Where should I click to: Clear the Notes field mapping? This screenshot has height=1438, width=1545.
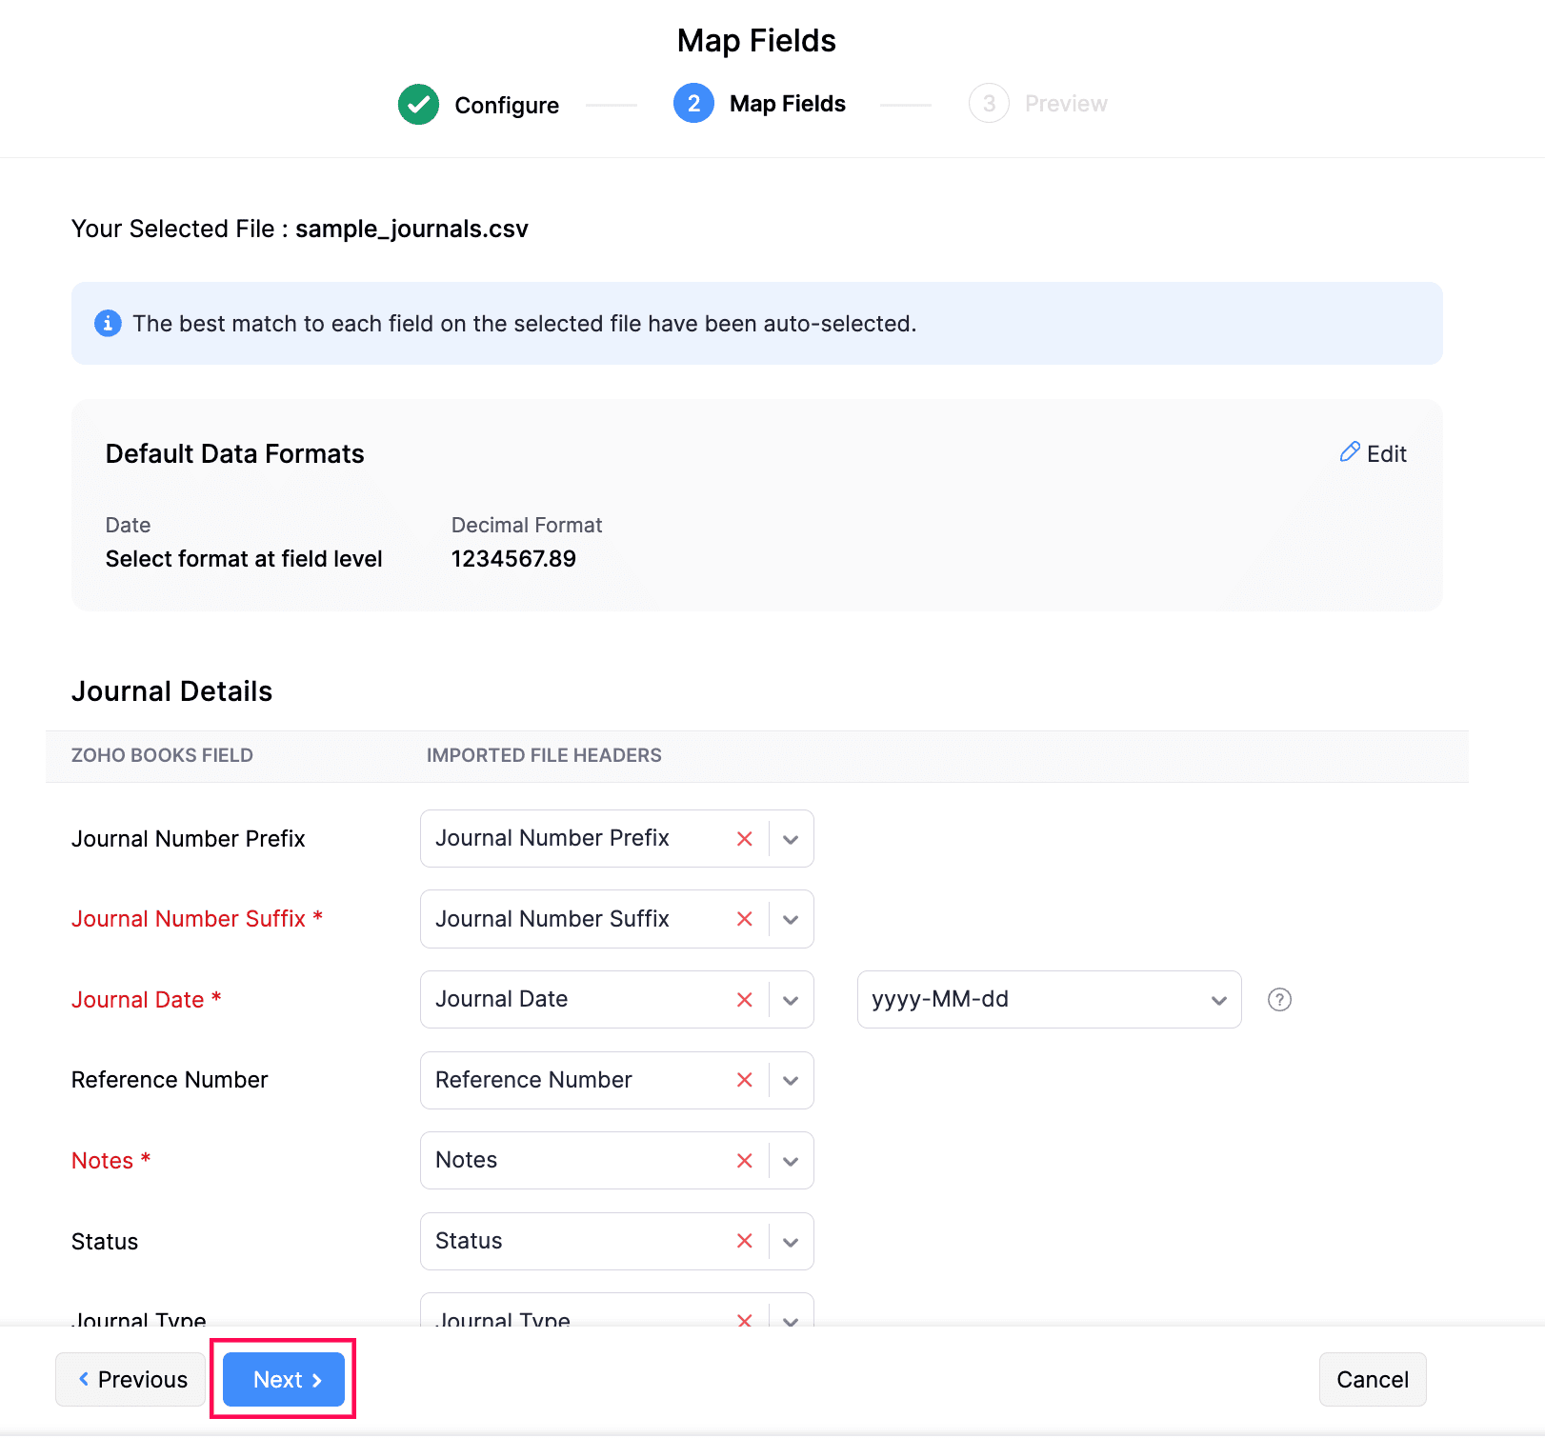745,1161
